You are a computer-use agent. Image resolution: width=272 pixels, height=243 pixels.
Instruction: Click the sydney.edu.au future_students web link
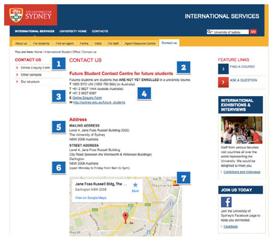point(99,102)
